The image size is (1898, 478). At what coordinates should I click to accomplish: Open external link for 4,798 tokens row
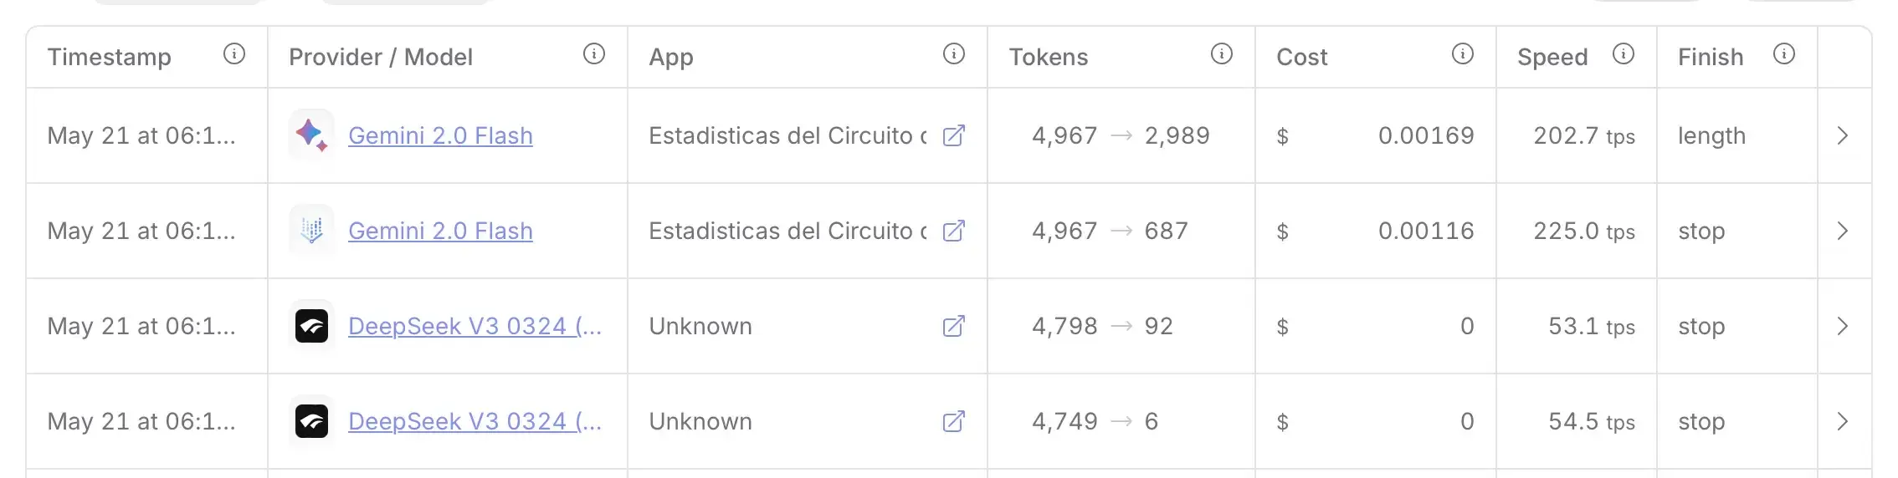pos(954,326)
